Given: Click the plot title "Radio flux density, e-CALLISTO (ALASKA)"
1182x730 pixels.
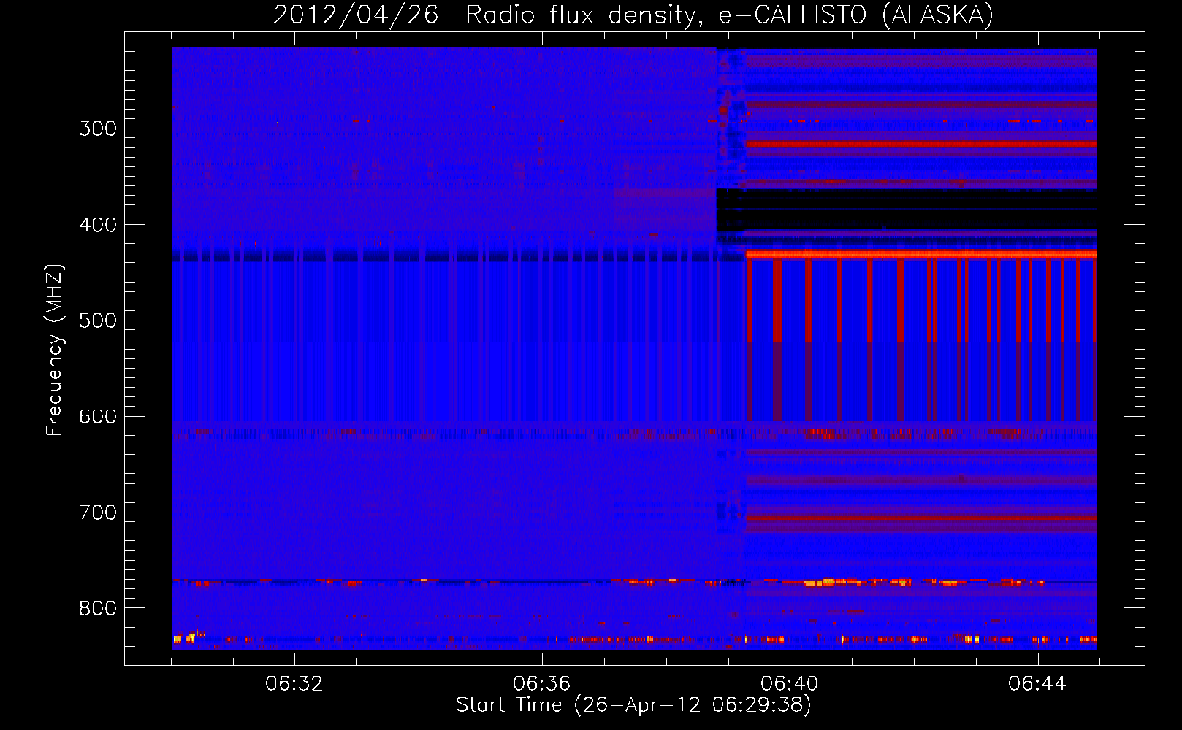Looking at the screenshot, I should (x=729, y=15).
